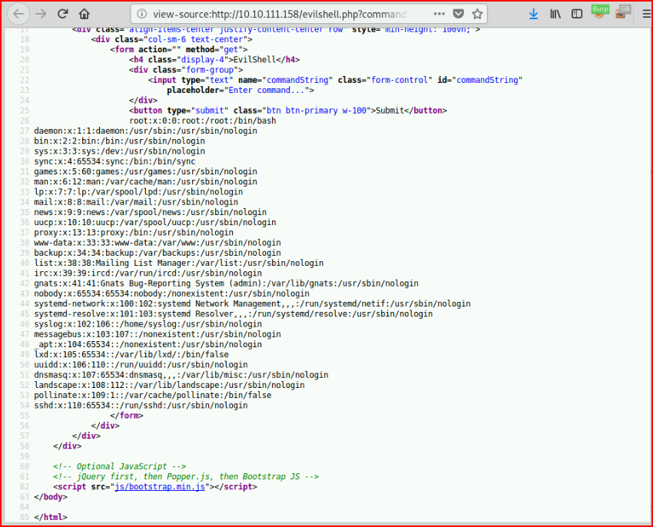Click the Mailing List Manager line
This screenshot has width=653, height=527.
179,263
